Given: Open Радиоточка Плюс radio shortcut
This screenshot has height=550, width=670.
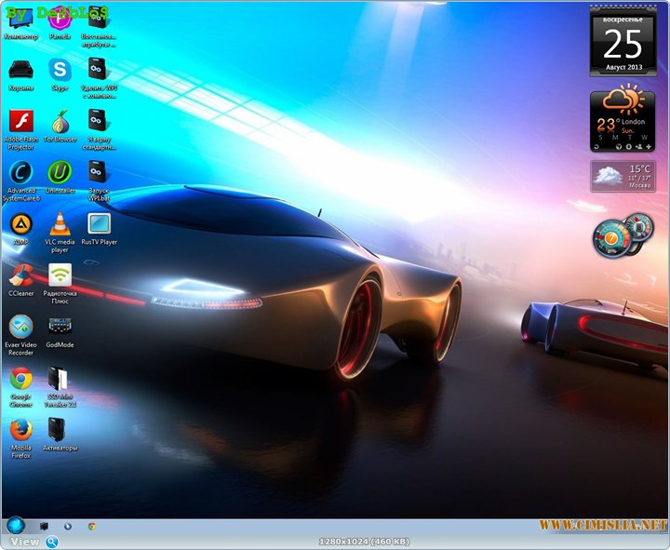Looking at the screenshot, I should (60, 275).
